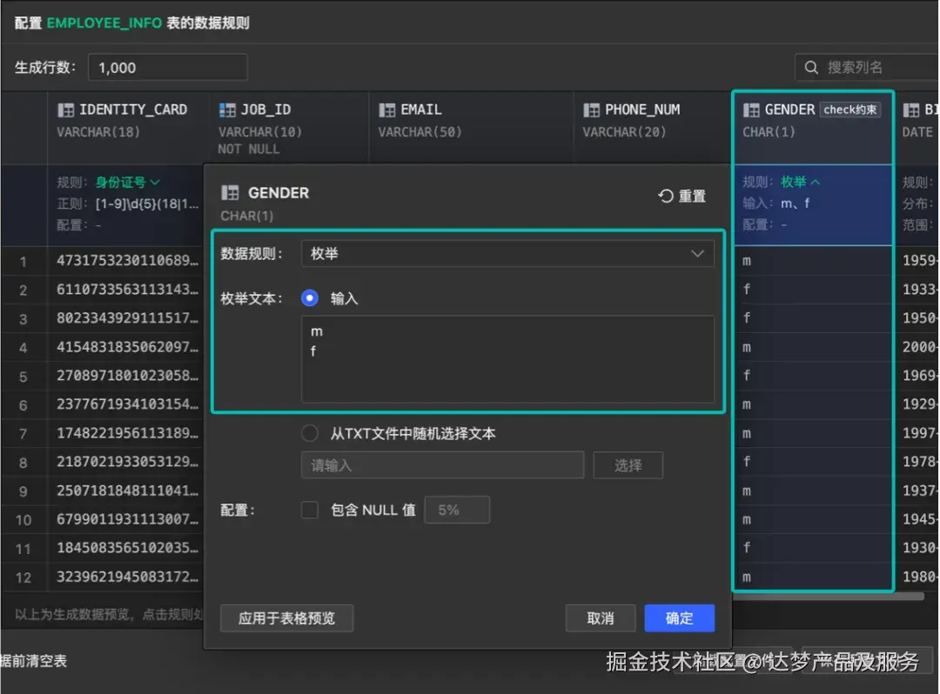
Task: Click the GENDER value in row 1
Action: click(747, 261)
